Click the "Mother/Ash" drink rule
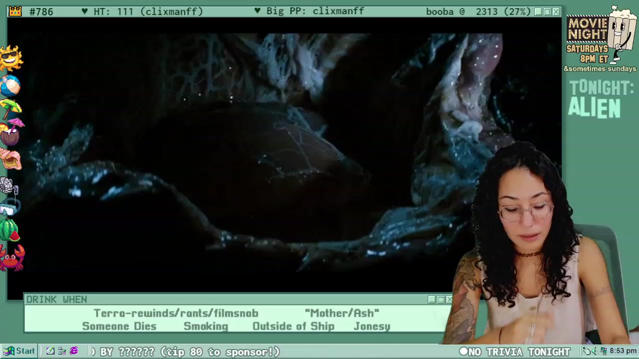 pos(342,313)
